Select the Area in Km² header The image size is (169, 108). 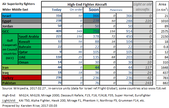coord(162,7)
